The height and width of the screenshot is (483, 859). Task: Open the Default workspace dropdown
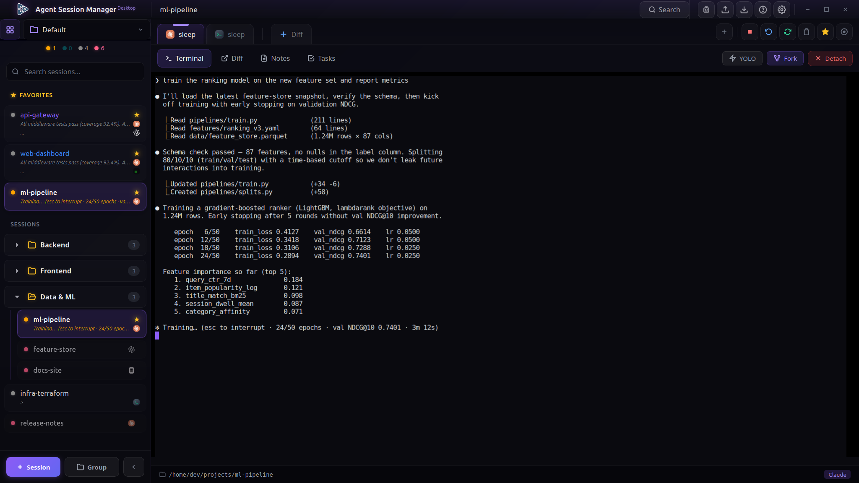coord(86,30)
